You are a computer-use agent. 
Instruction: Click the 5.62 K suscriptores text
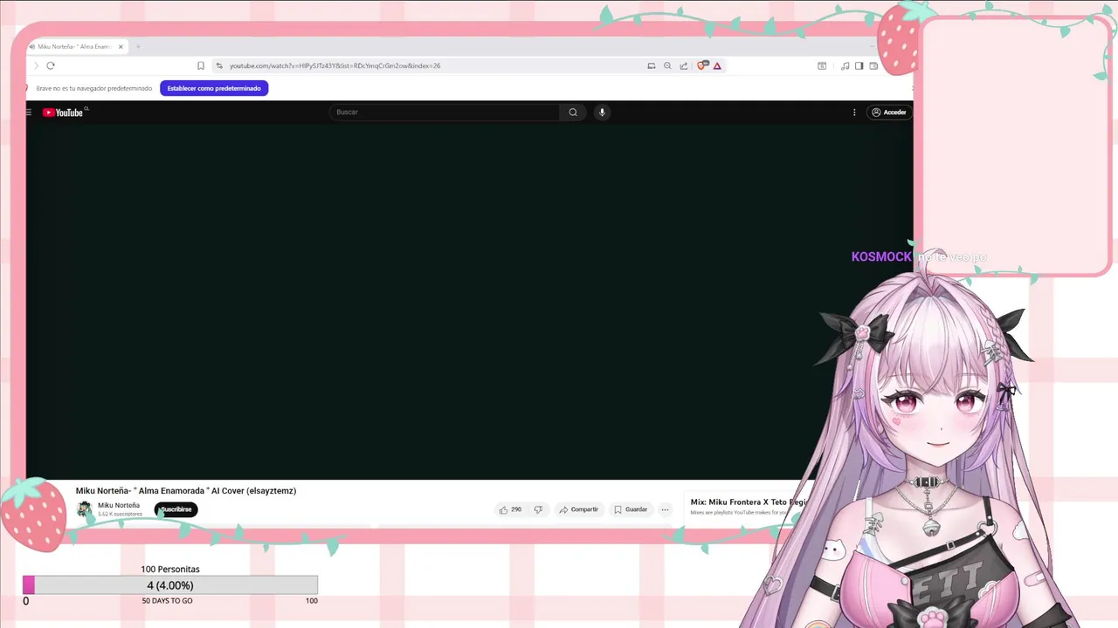coord(120,515)
